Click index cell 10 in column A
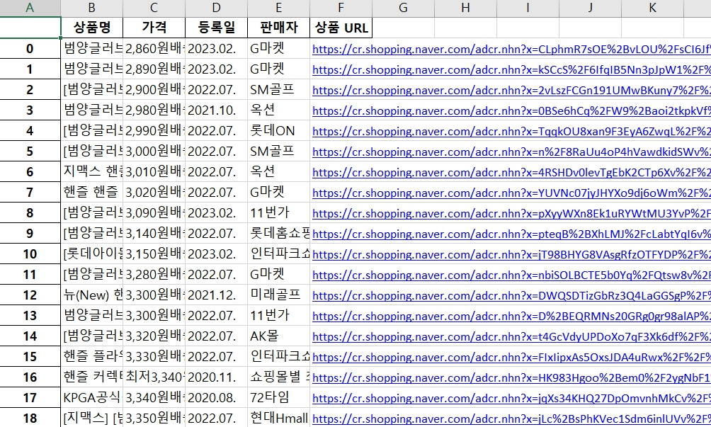 click(x=30, y=254)
